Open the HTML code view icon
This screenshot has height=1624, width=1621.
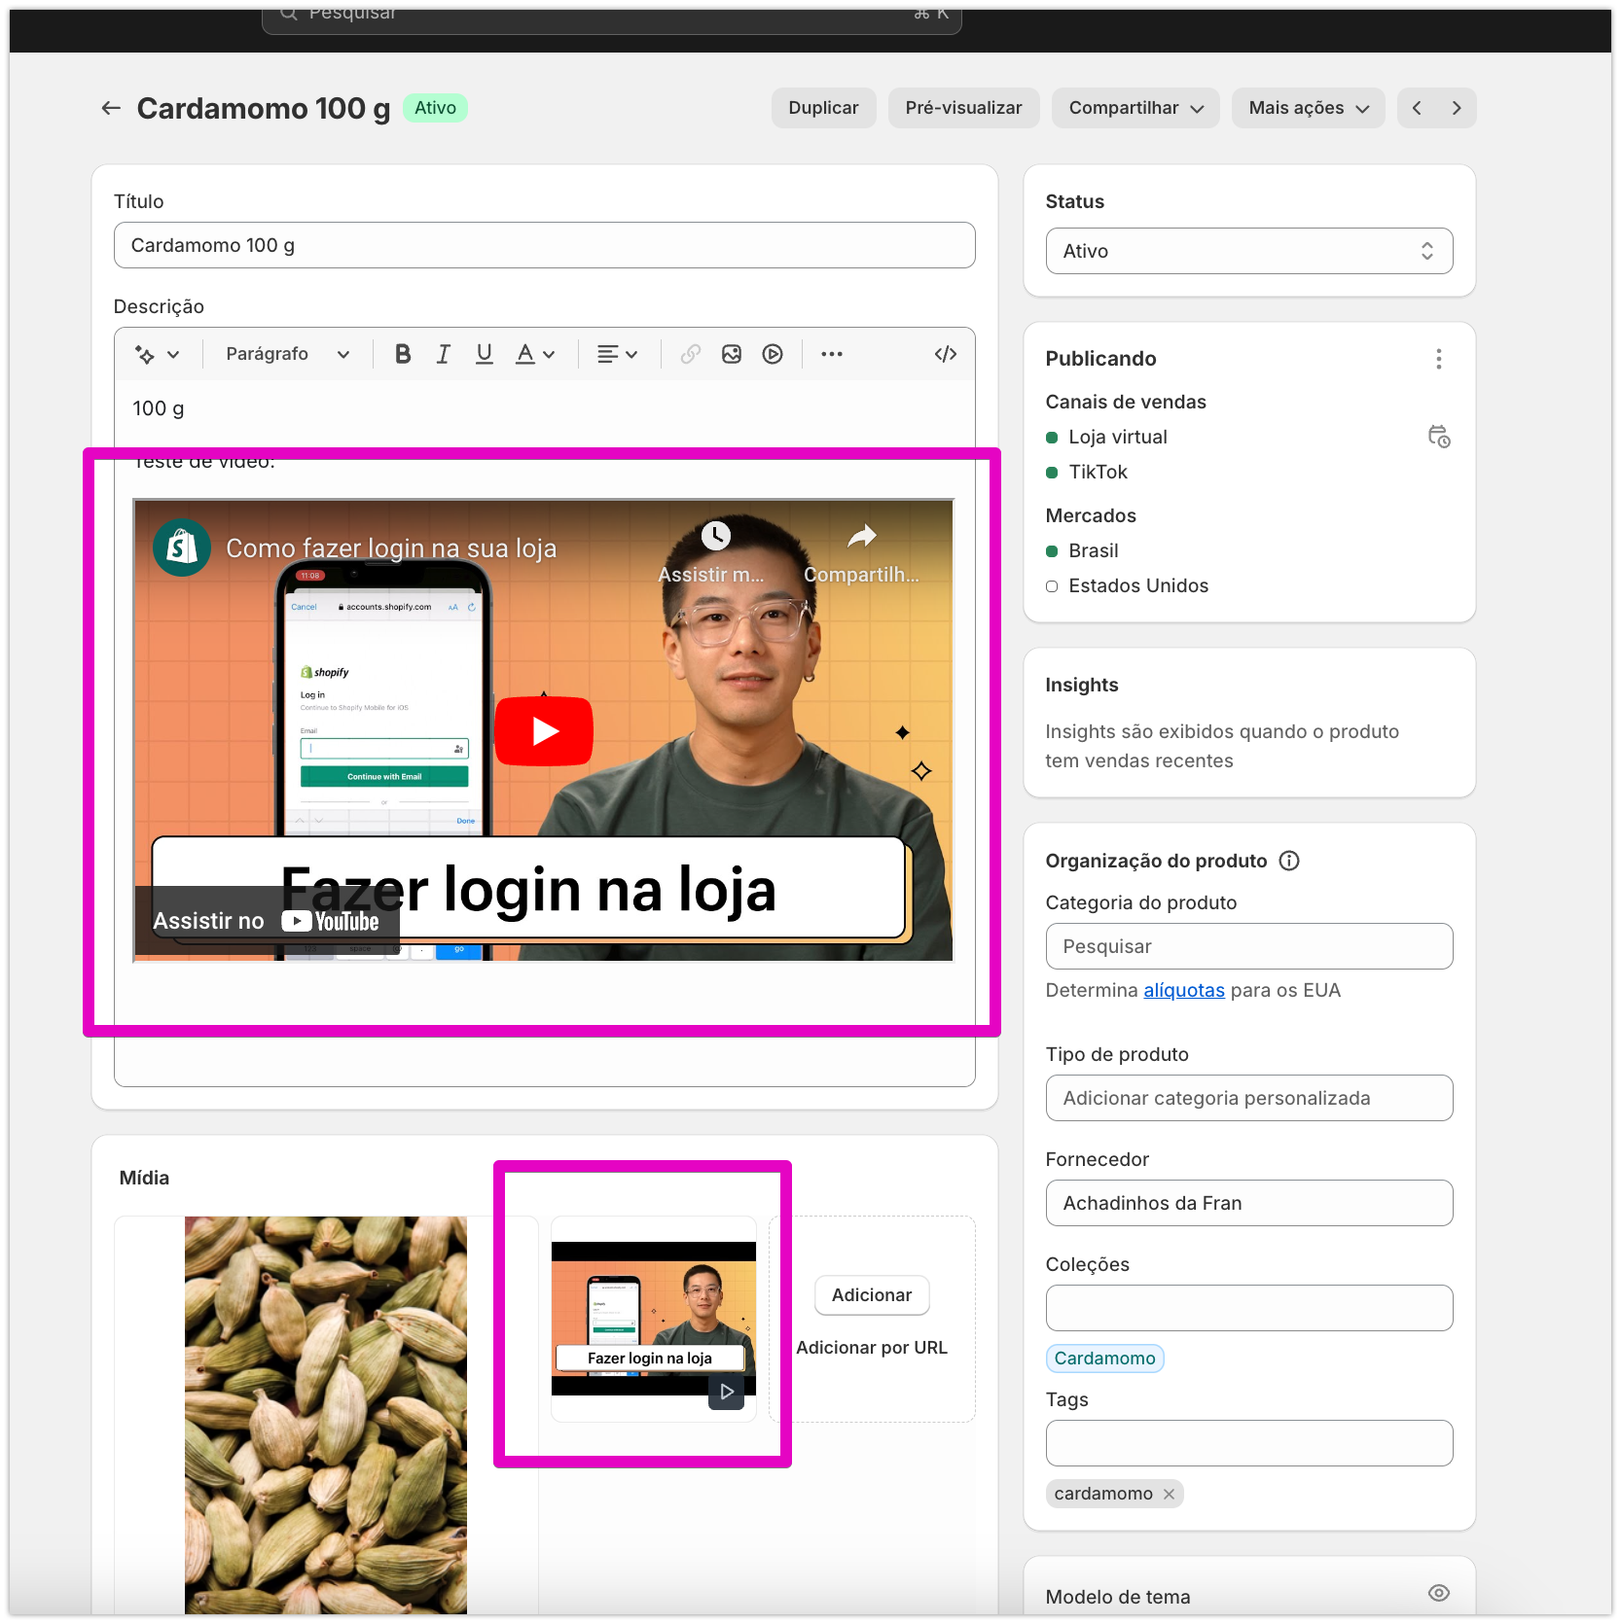945,354
